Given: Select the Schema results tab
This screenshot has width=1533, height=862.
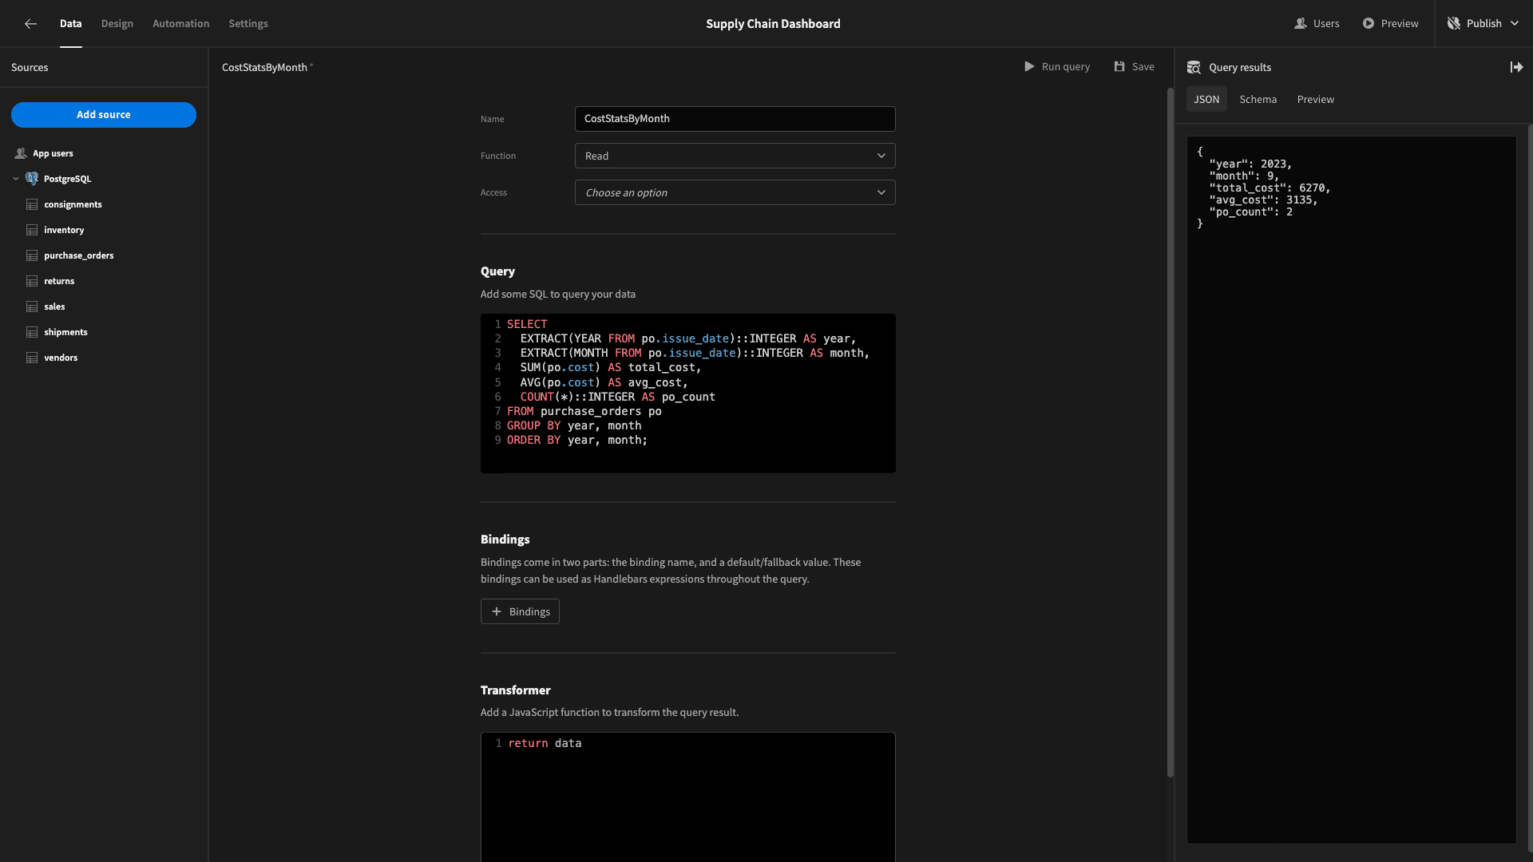Looking at the screenshot, I should [x=1258, y=100].
